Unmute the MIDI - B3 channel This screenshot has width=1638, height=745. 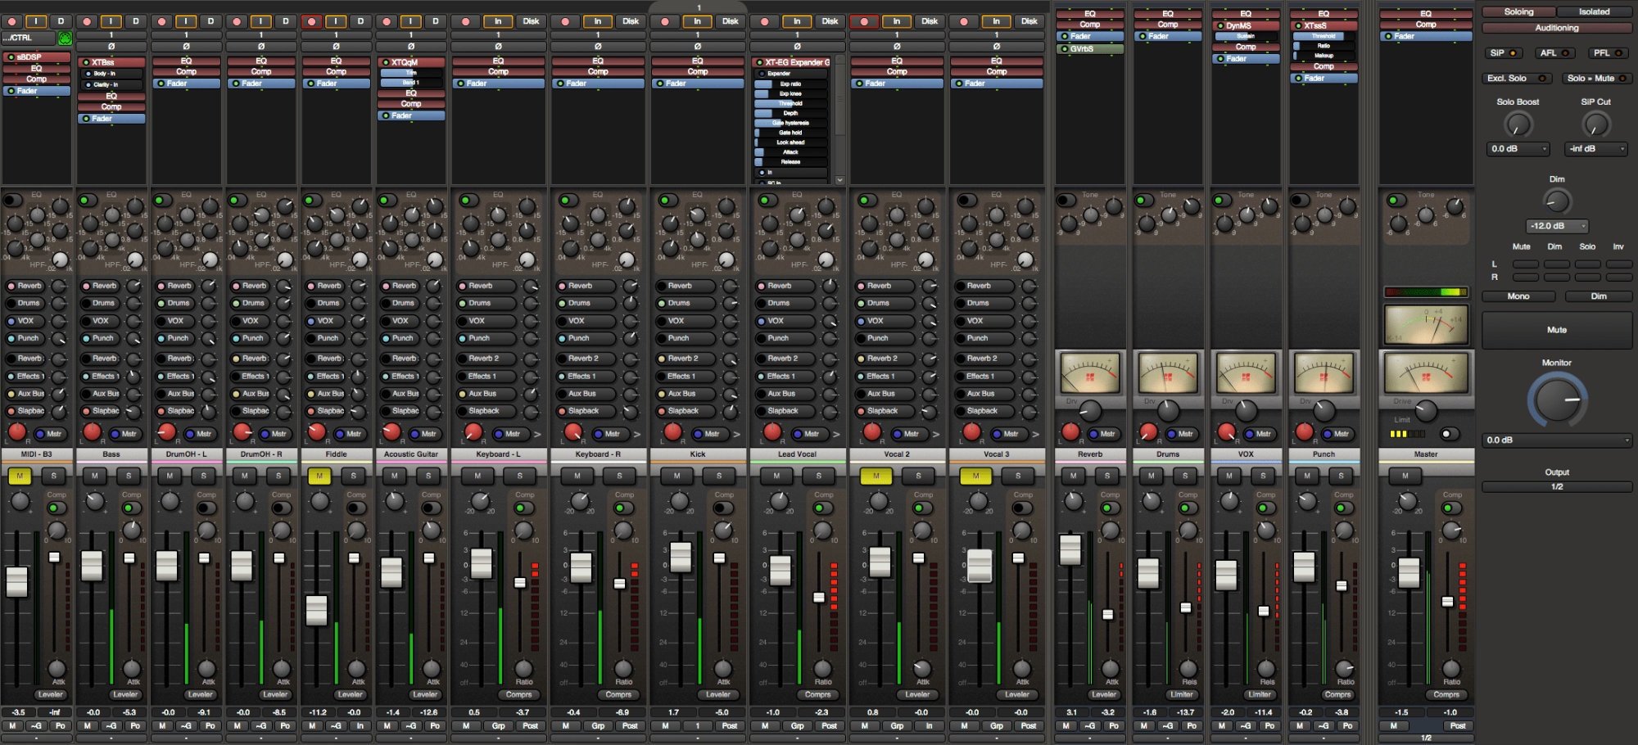pos(20,476)
